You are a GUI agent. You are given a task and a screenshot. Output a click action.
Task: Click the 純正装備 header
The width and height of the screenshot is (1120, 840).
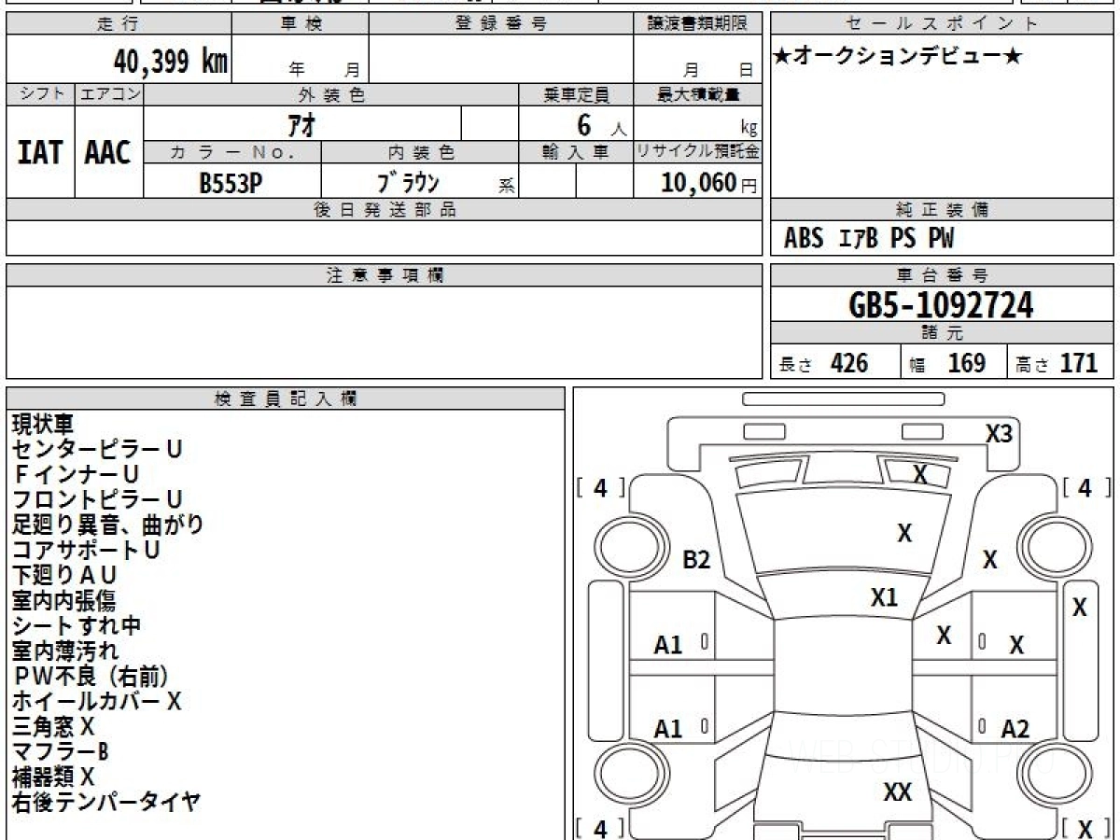point(942,210)
